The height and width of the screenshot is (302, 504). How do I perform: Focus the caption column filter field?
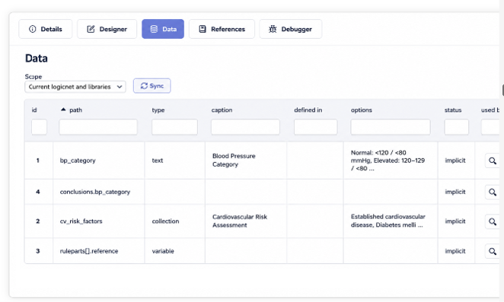(245, 127)
